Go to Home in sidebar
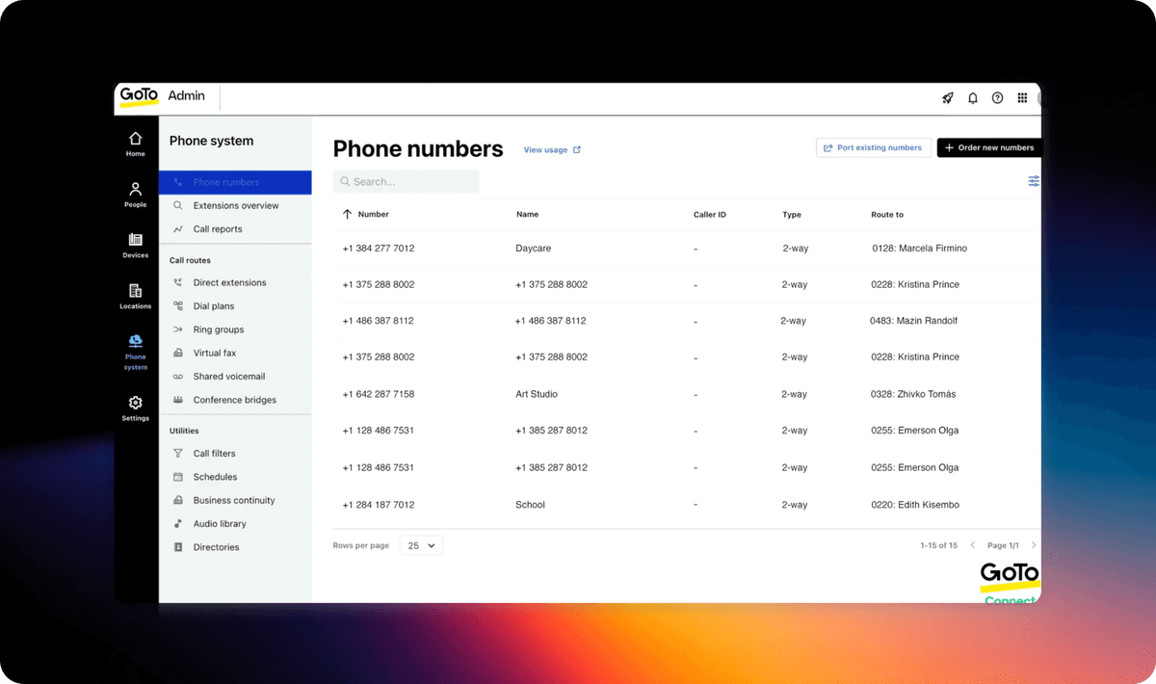Screen dimensions: 1156x684 click(x=136, y=144)
